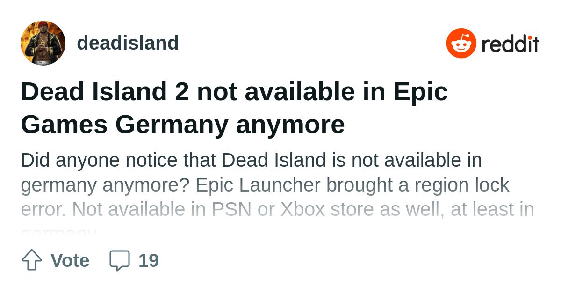Viewport: 561px width, 295px height.
Task: Select the 'Did anyone notice' body line
Action: (251, 160)
